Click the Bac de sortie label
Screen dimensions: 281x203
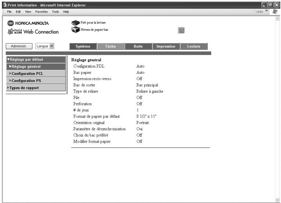(84, 85)
